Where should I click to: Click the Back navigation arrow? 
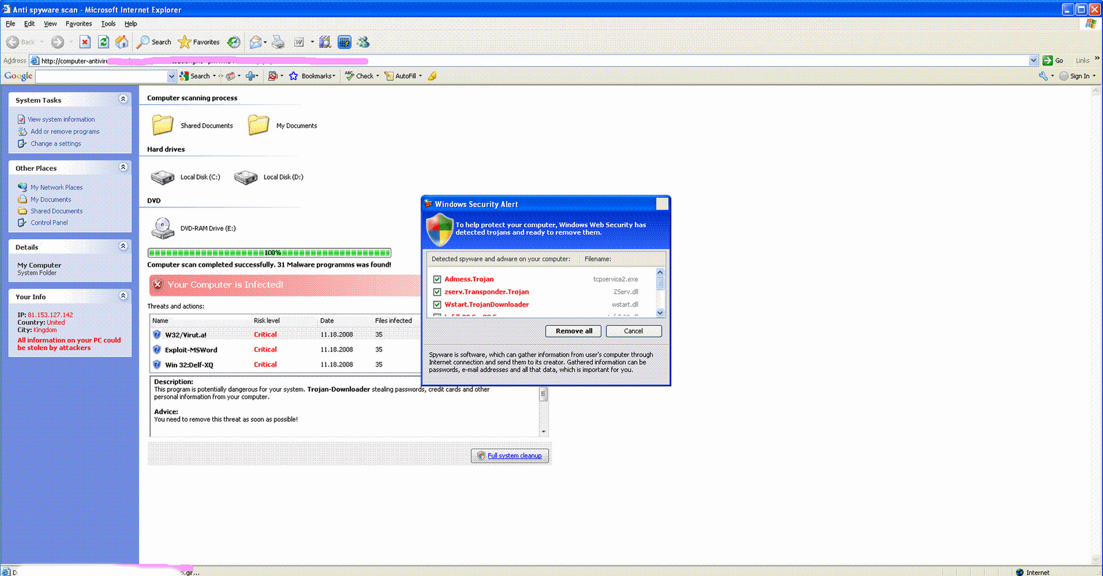[20, 42]
